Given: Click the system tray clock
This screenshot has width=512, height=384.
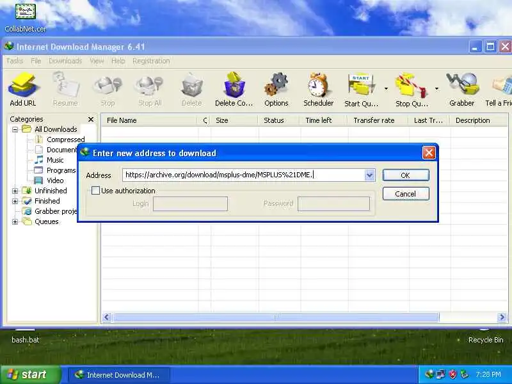Looking at the screenshot, I should (488, 374).
